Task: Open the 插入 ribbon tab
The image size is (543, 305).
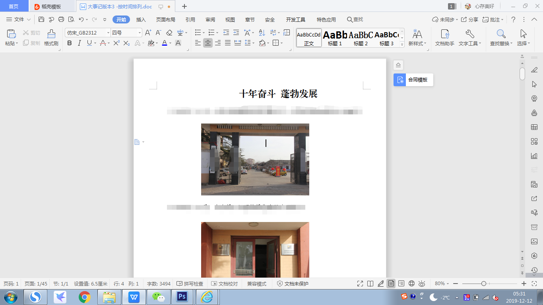Action: pos(141,19)
